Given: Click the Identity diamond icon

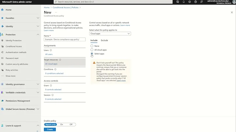Looking at the screenshot, I should point(2,26).
